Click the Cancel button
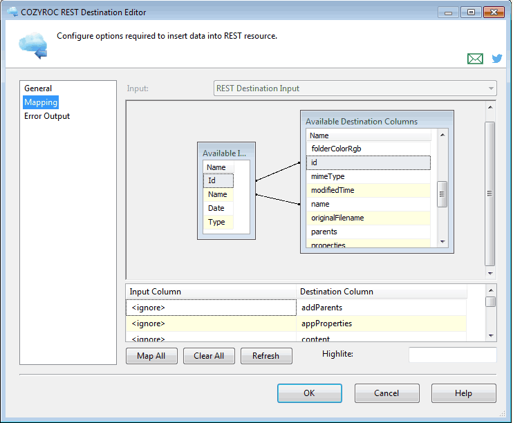 tap(386, 393)
